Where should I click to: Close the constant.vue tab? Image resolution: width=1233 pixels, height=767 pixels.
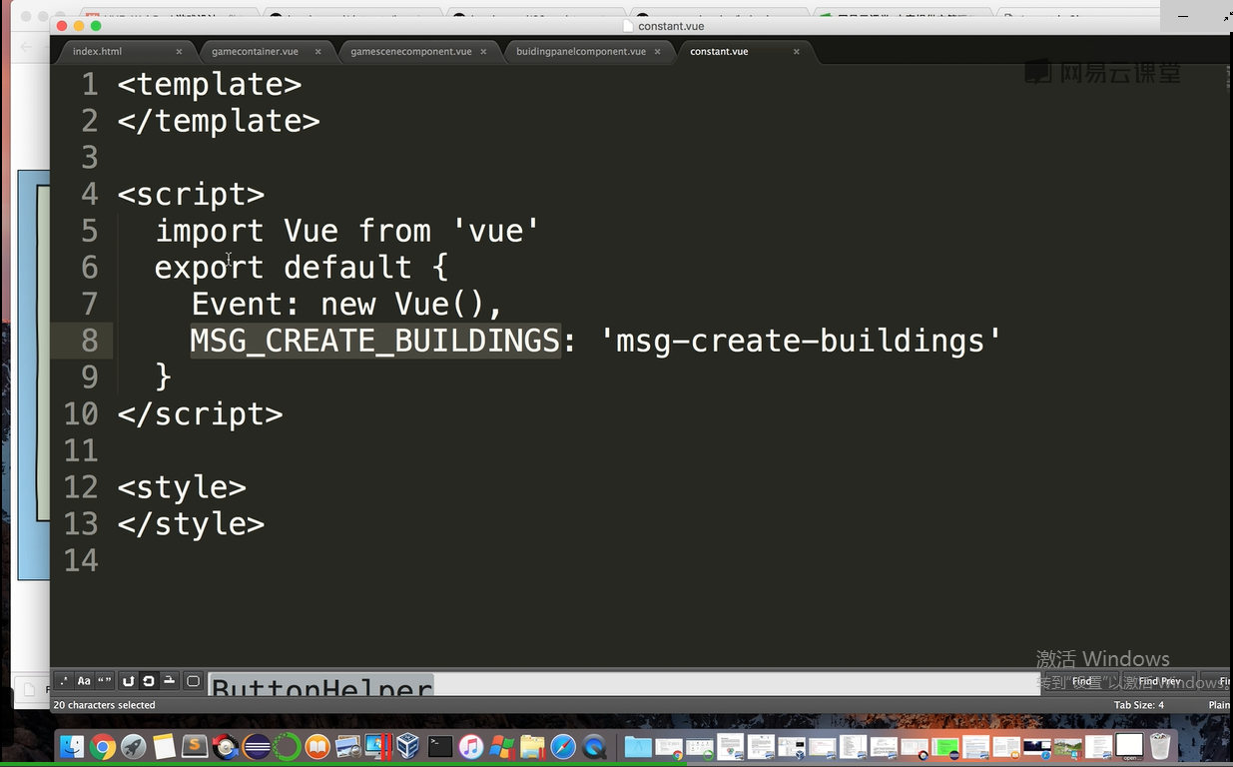[796, 51]
